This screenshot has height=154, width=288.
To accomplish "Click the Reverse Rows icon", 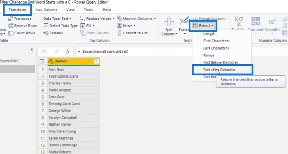I will (10, 25).
